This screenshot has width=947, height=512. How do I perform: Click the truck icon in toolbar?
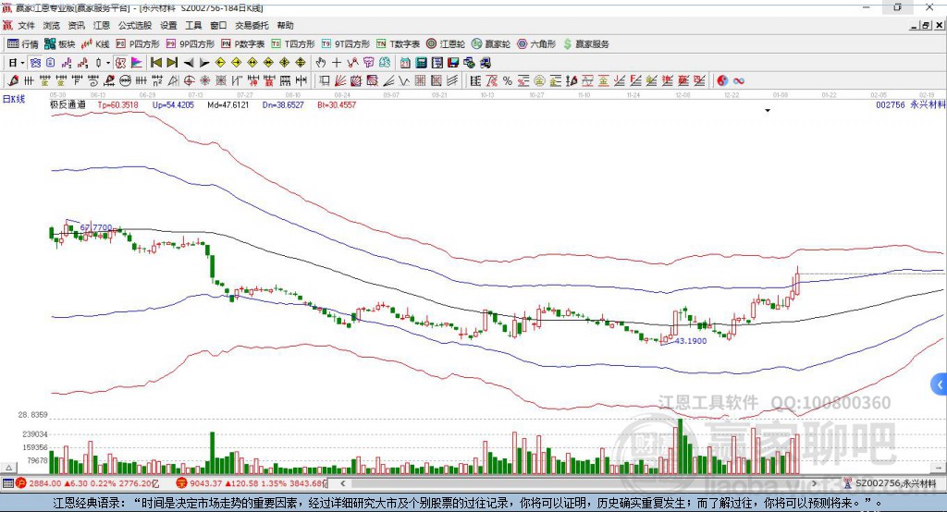coord(485,63)
